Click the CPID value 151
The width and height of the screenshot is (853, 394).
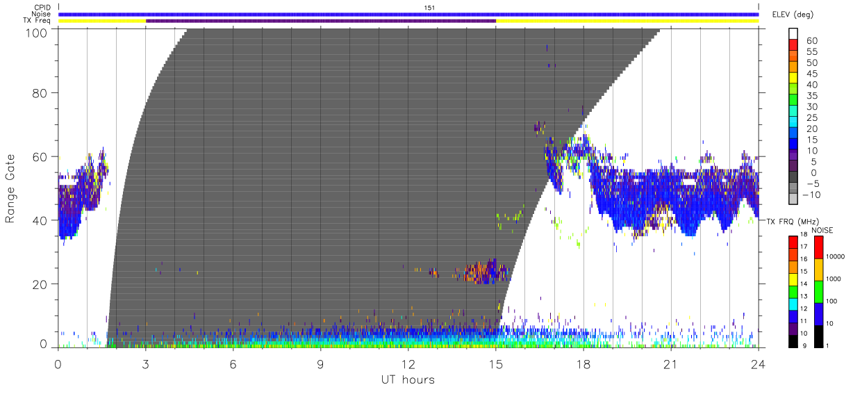pos(429,8)
